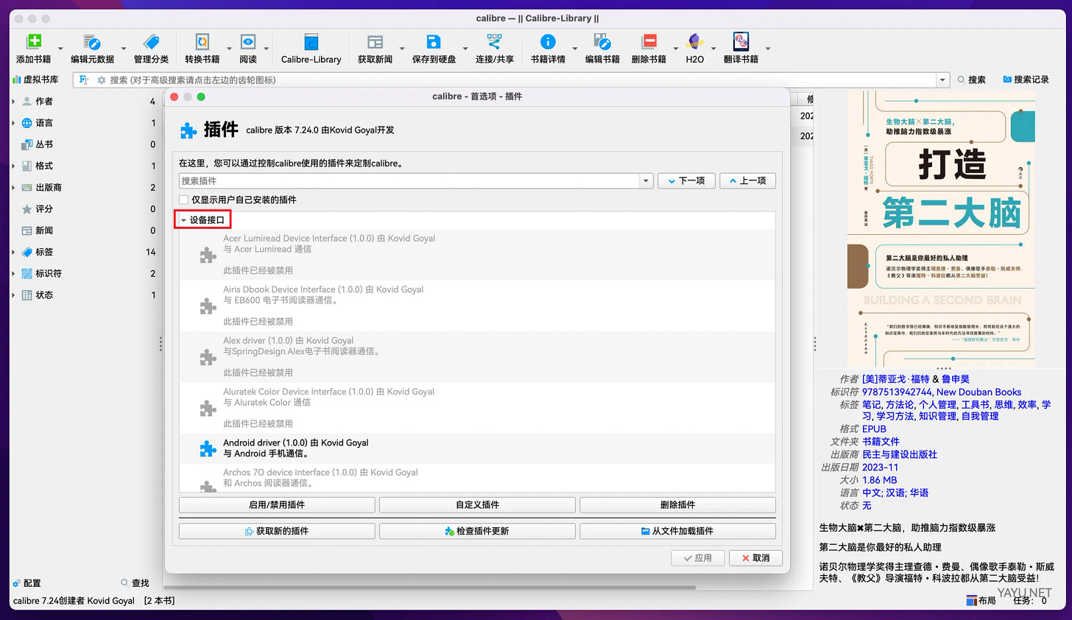Click the 下一项 button
The width and height of the screenshot is (1072, 620).
point(686,181)
